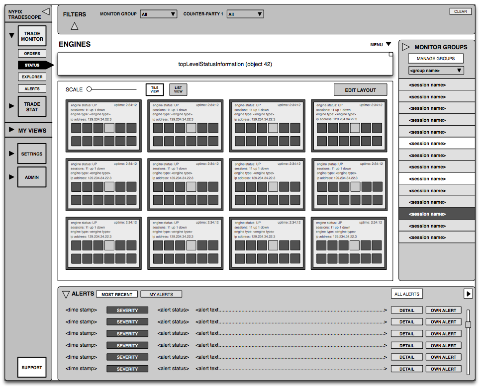This screenshot has height=389, width=481.
Task: Click the small square corner of the status box
Action: pos(391,54)
